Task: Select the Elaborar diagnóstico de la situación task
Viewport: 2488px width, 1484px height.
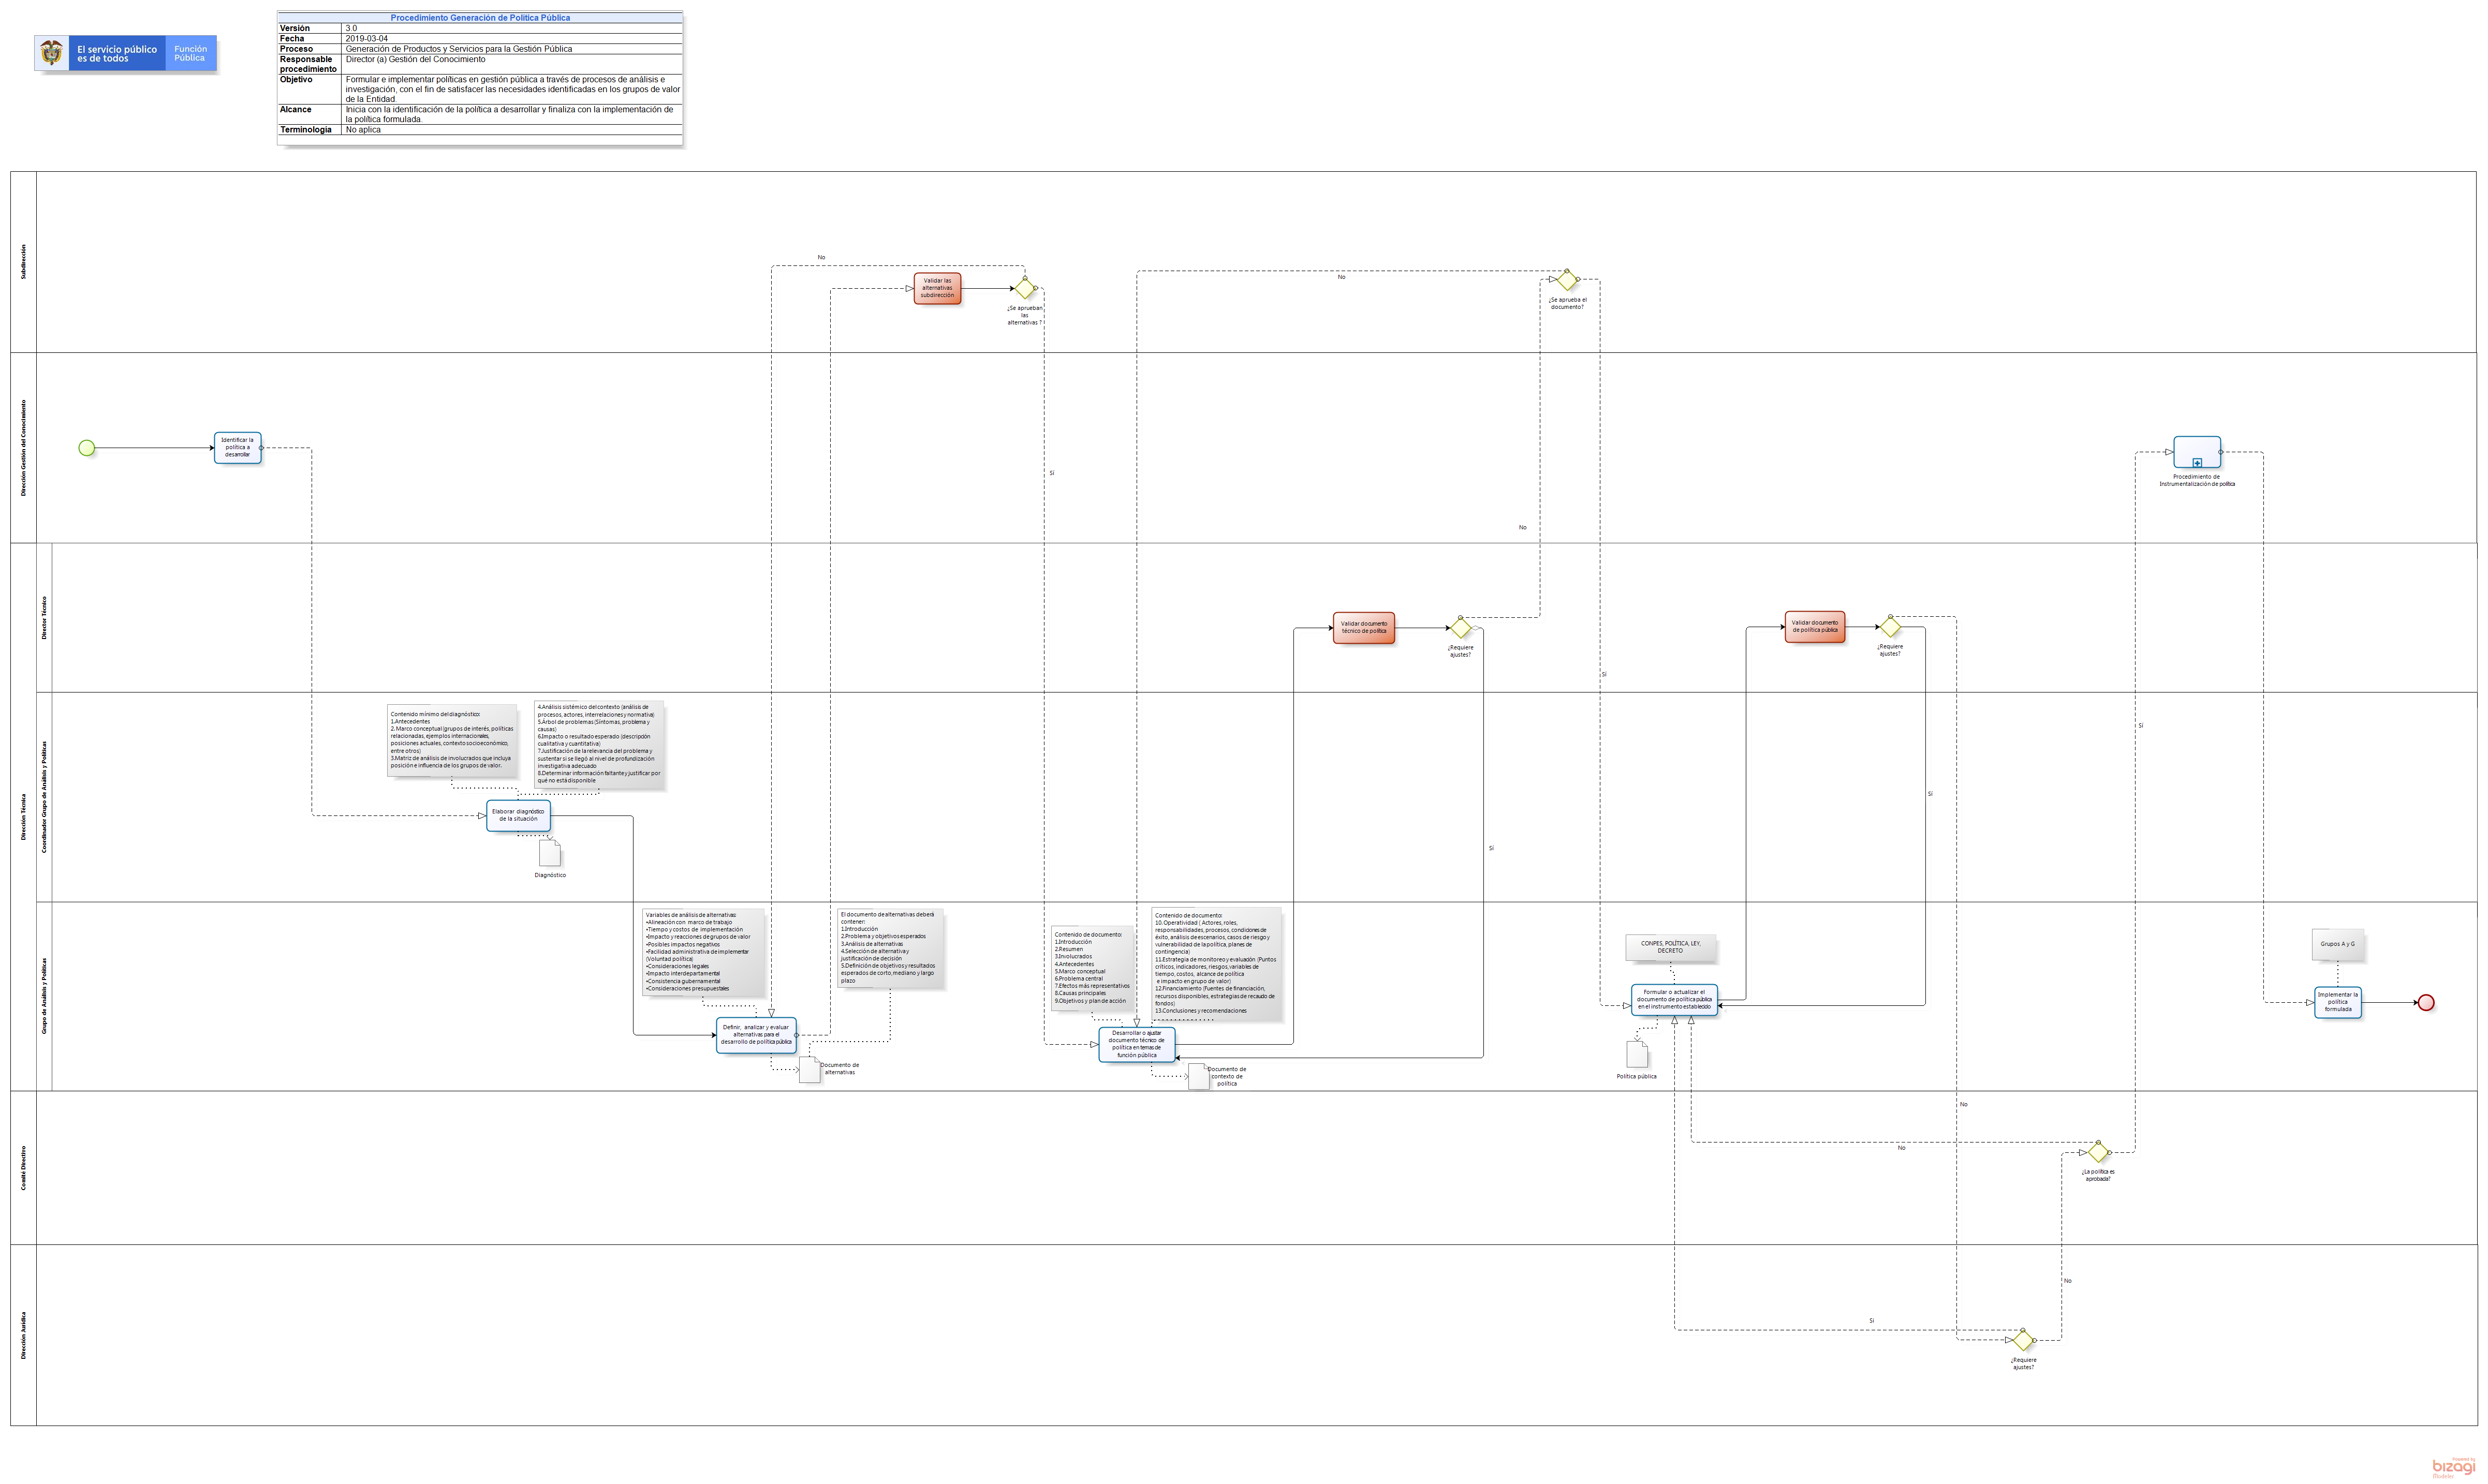Action: point(518,816)
